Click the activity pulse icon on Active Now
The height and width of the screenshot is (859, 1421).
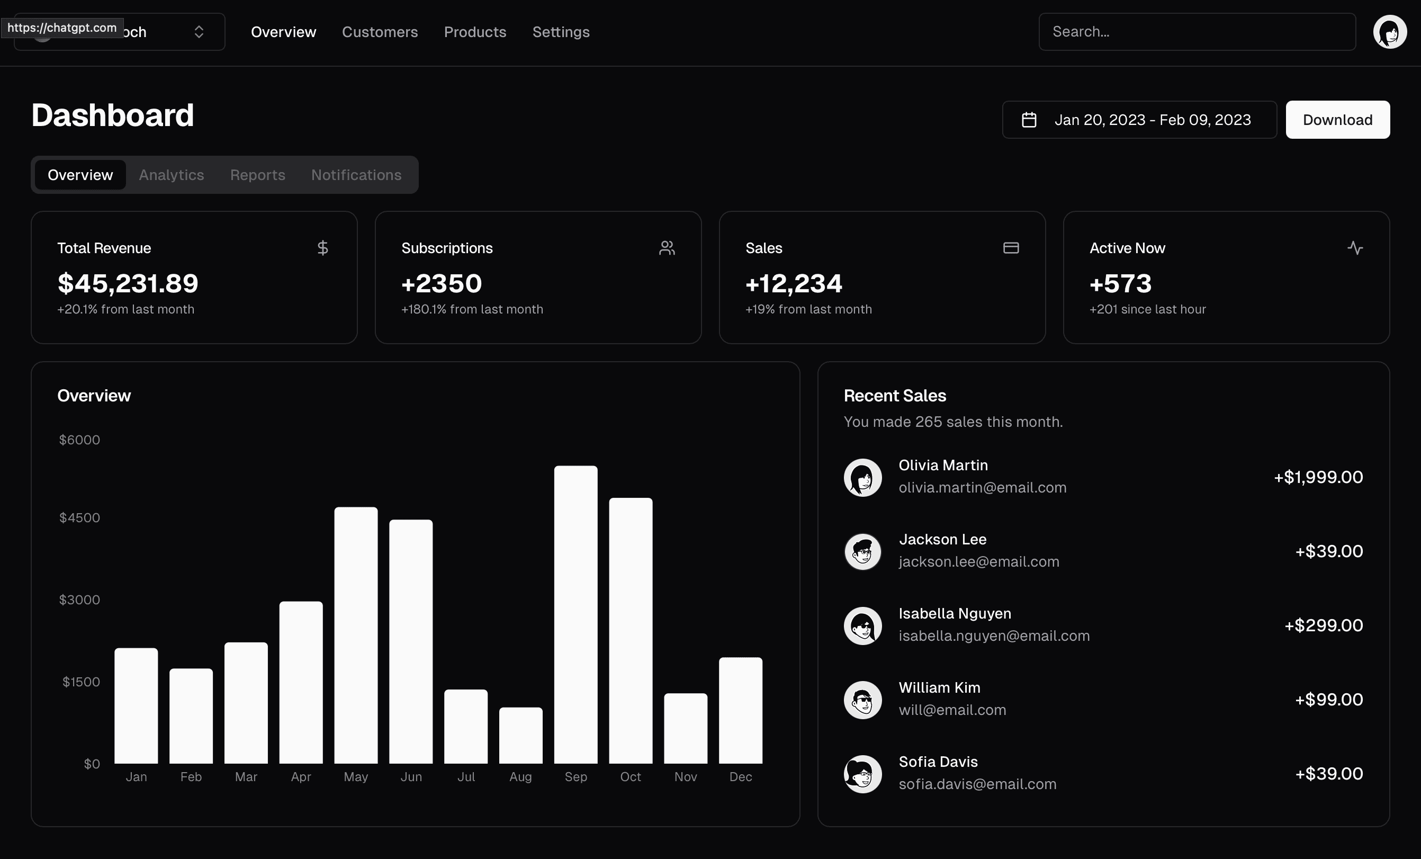tap(1355, 248)
